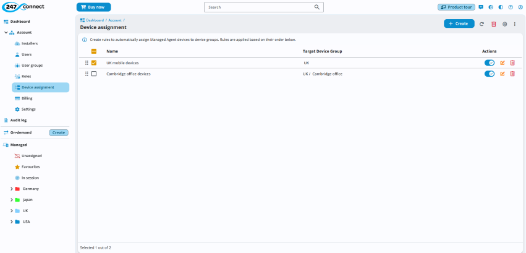Open the user profile icon at far right
Image resolution: width=526 pixels, height=253 pixels.
click(520, 7)
